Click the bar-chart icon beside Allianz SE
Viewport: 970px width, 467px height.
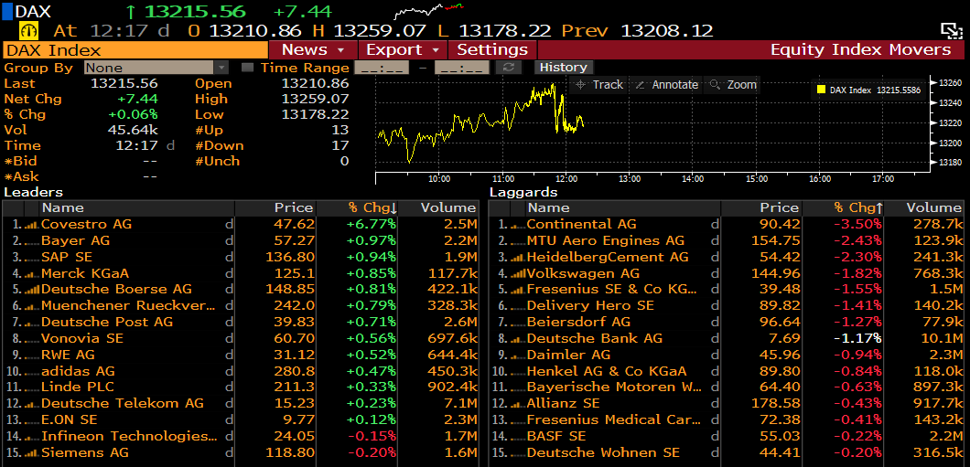pos(517,404)
